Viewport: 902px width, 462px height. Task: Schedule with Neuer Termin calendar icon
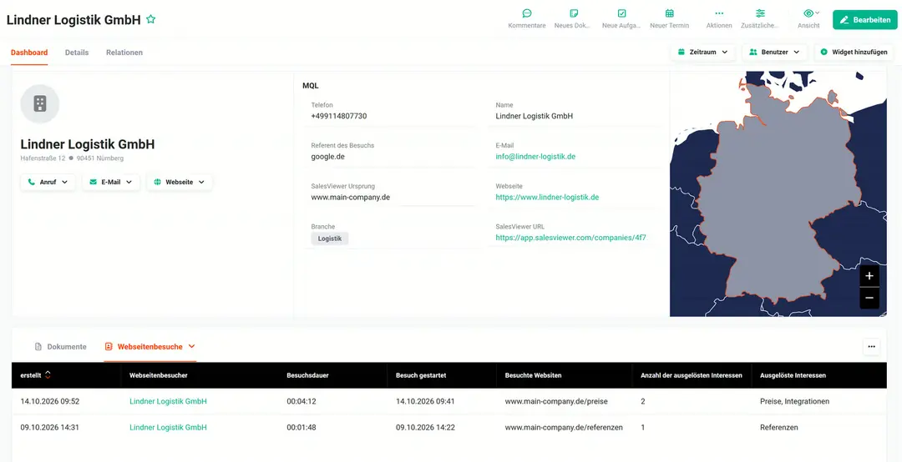(670, 13)
